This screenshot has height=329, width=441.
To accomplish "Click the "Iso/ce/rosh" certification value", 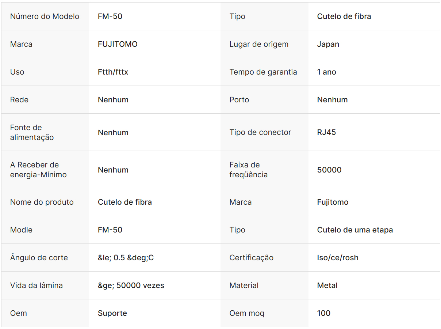I will coord(338,258).
